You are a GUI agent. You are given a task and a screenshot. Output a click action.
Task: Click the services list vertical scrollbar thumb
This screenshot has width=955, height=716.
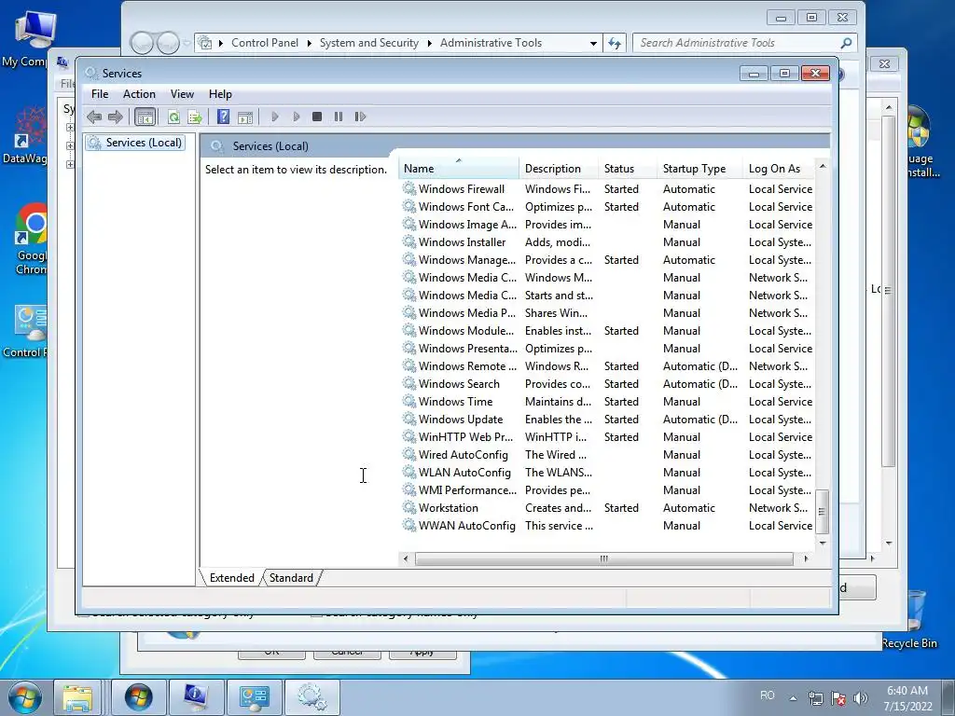click(823, 512)
